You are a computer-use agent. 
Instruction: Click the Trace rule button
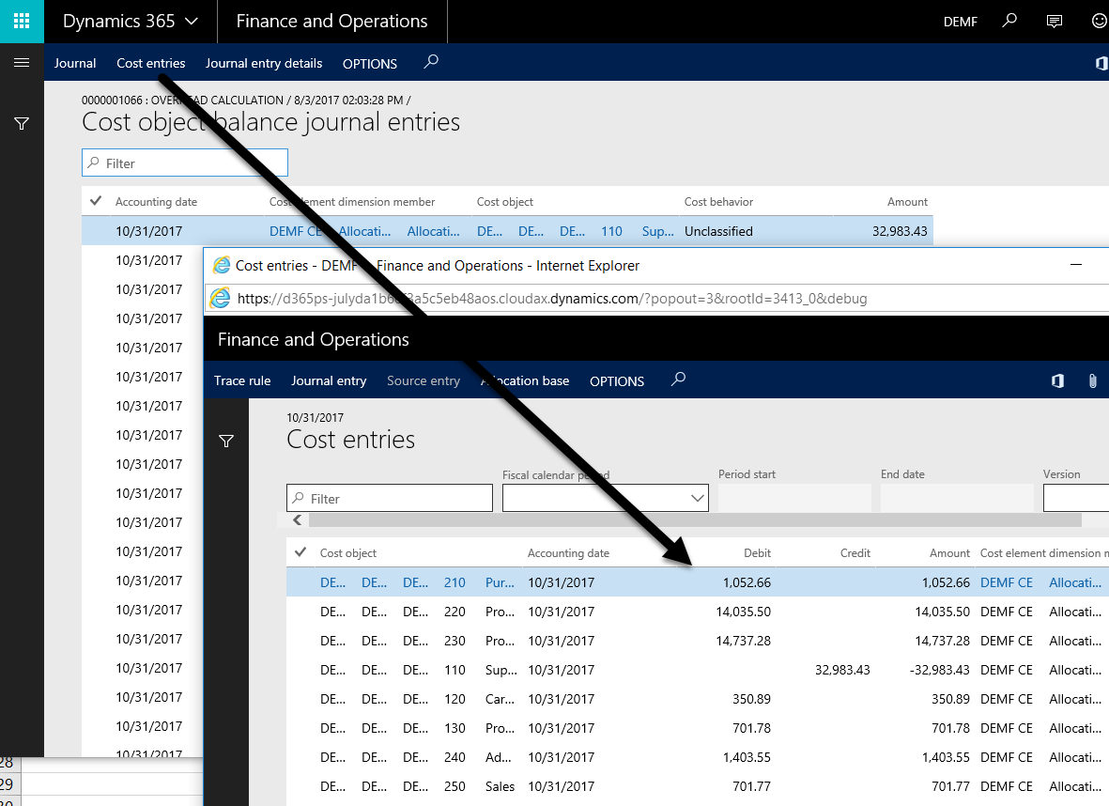pyautogui.click(x=242, y=380)
